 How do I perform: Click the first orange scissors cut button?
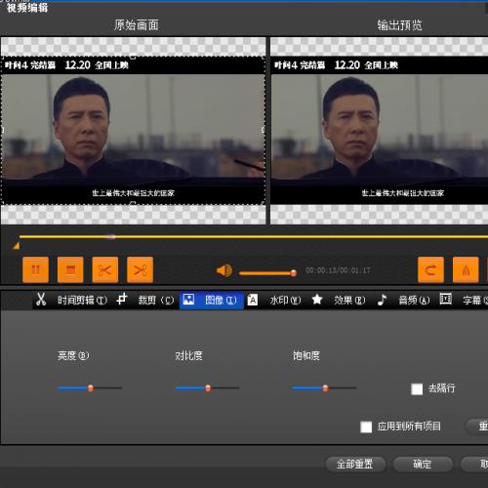pyautogui.click(x=105, y=269)
